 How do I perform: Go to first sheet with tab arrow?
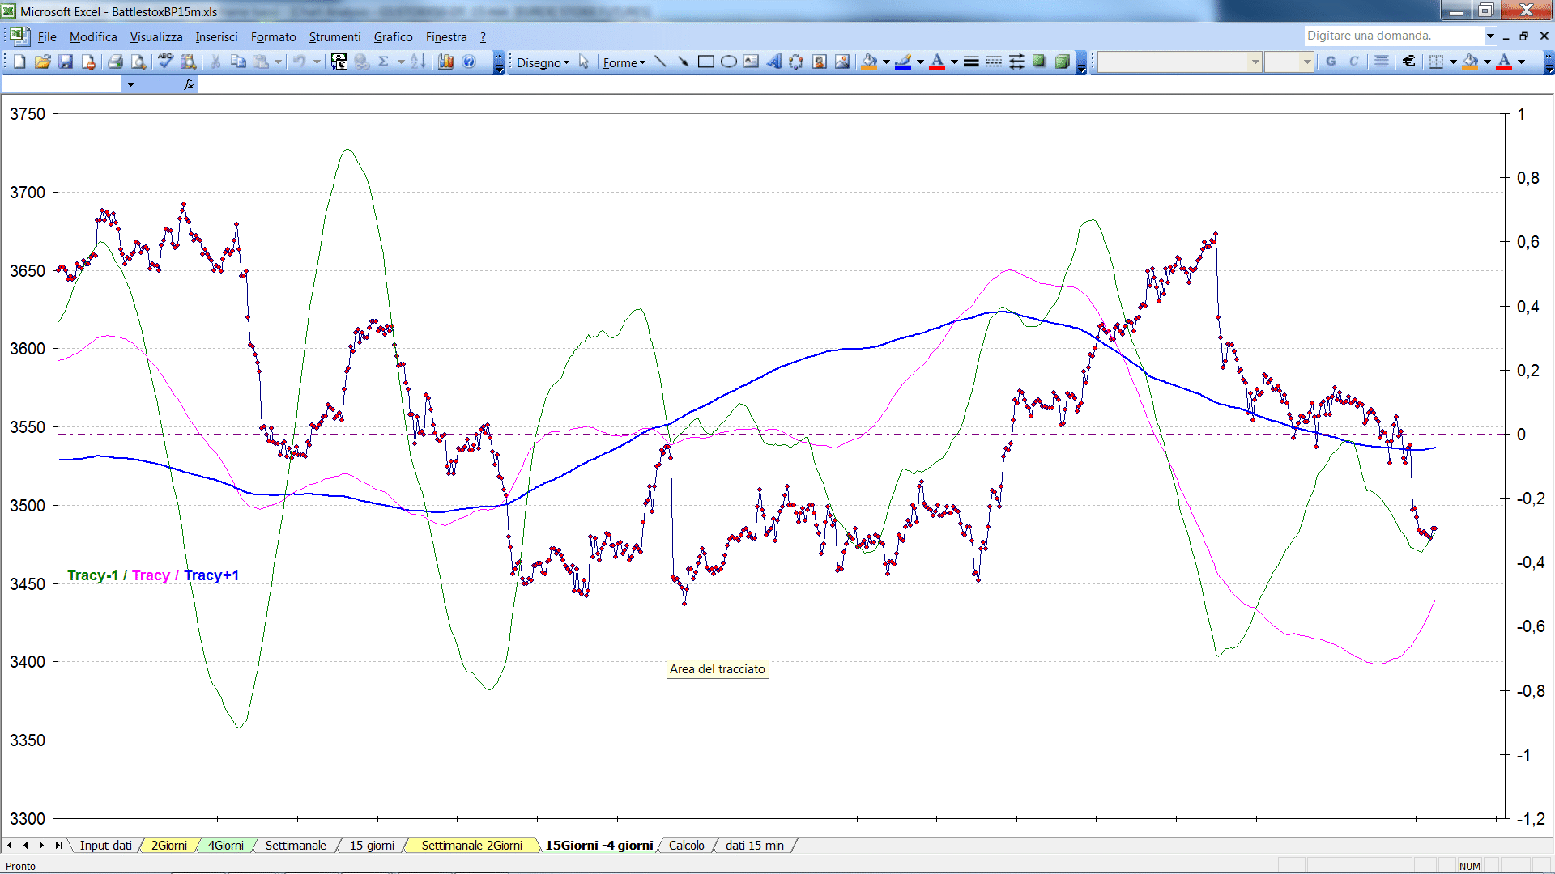click(x=9, y=845)
